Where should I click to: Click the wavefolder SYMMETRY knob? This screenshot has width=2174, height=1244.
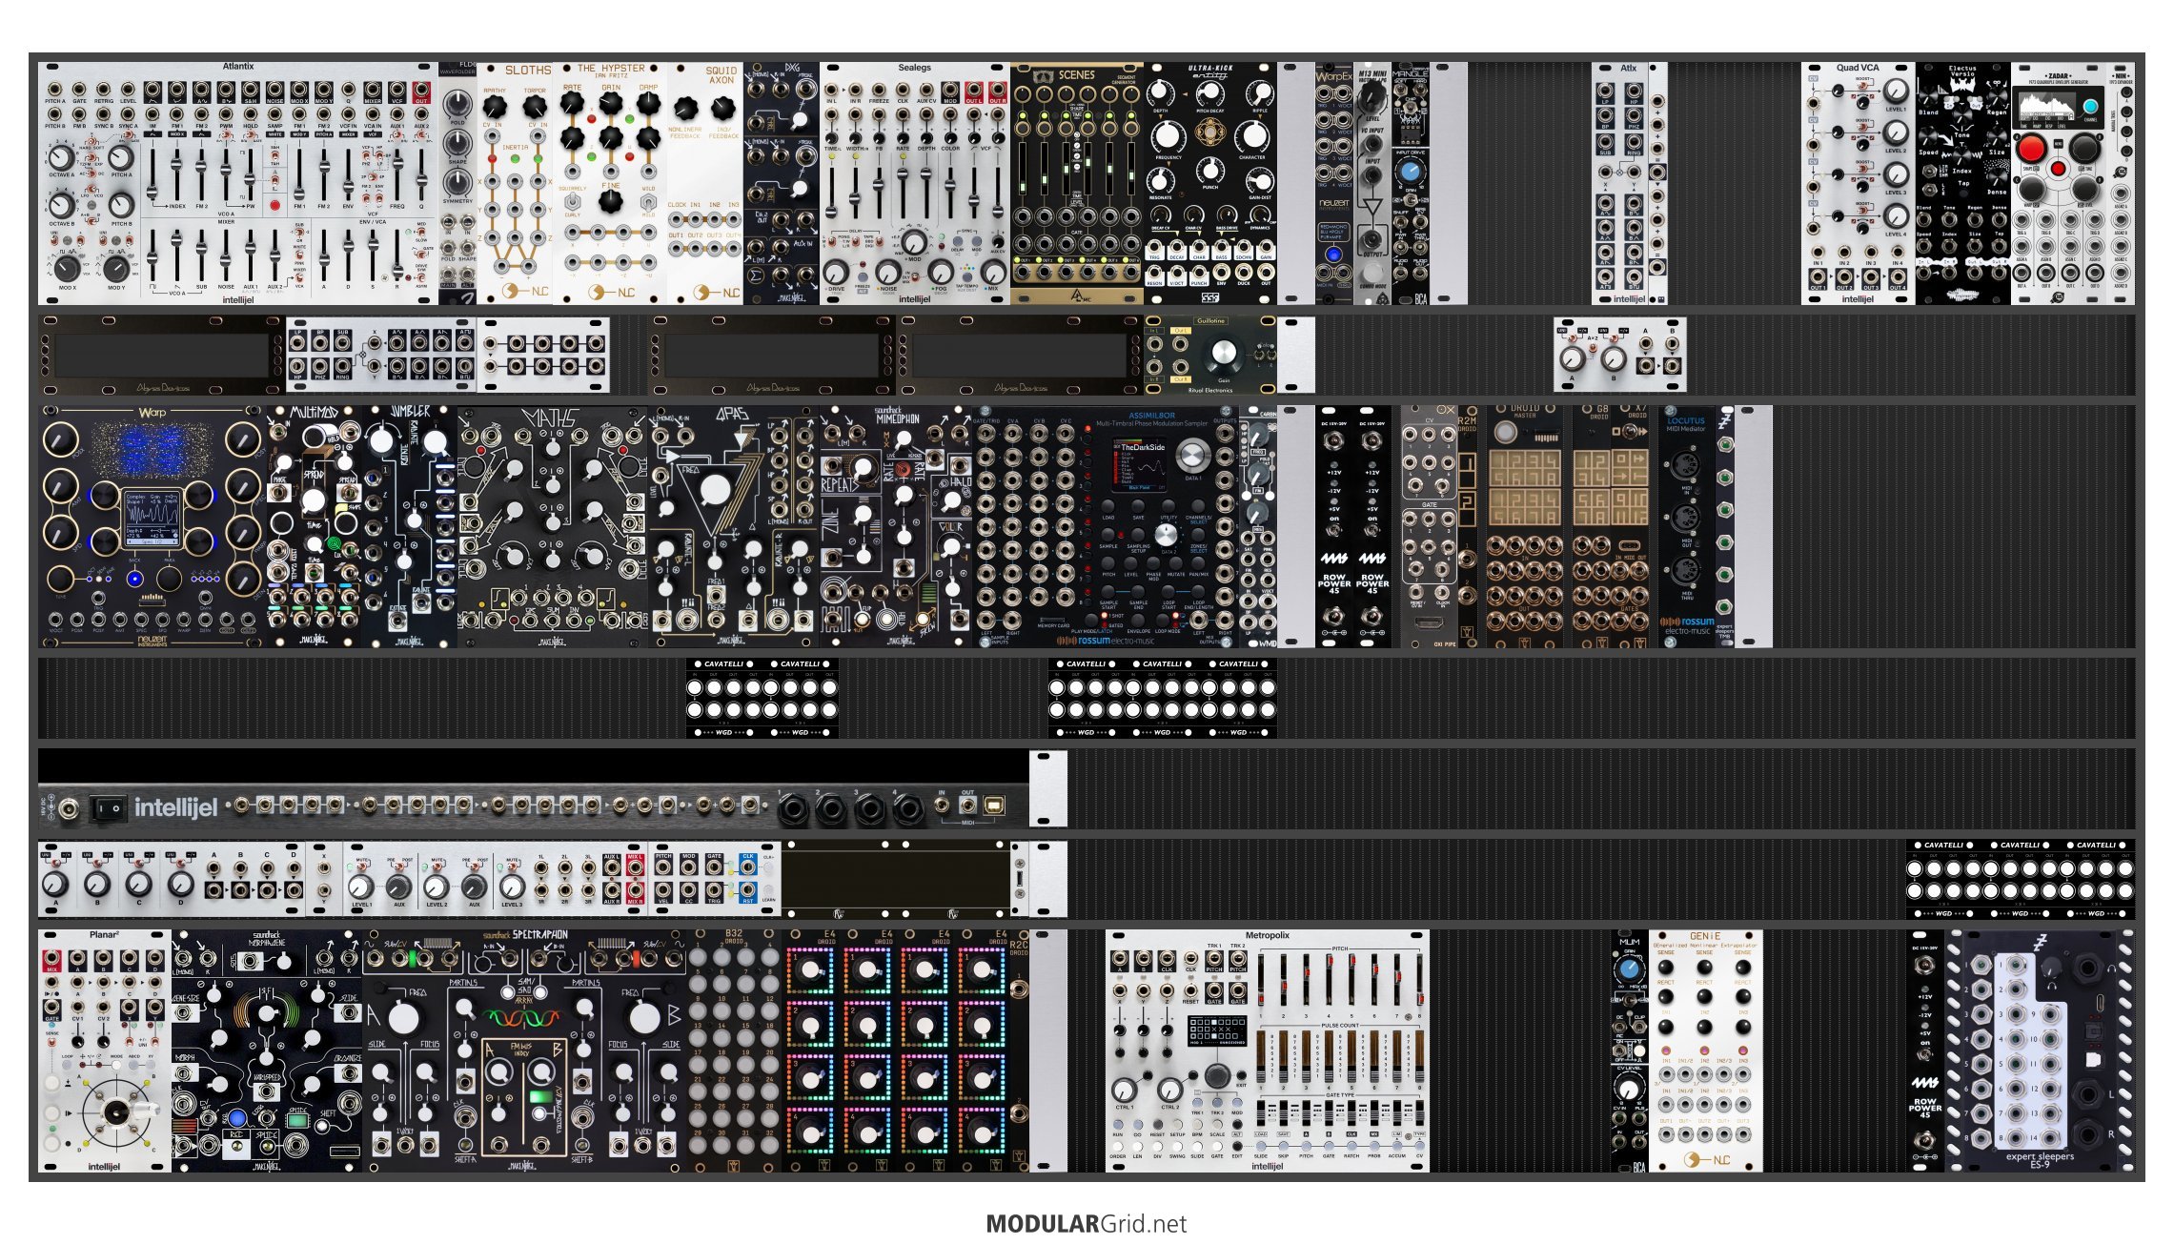(457, 180)
